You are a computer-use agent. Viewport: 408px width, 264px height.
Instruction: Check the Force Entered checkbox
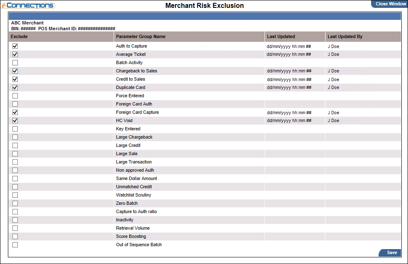tap(15, 96)
